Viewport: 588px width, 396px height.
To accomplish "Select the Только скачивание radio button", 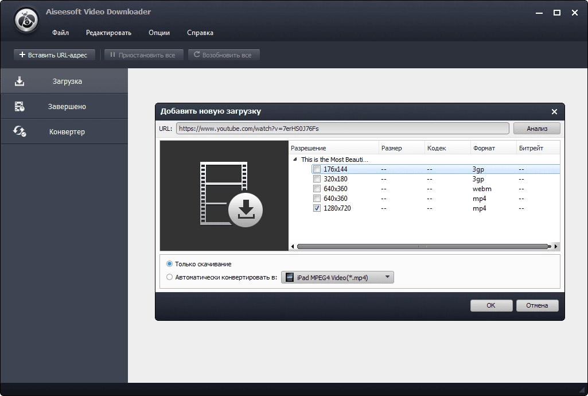I will click(169, 264).
